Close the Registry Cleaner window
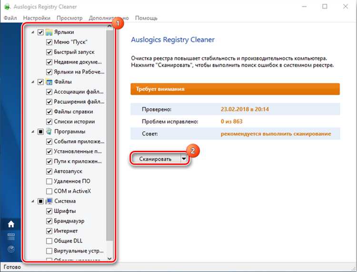This screenshot has height=272, width=357. [x=346, y=7]
